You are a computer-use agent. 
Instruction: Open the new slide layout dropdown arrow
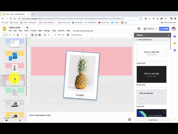pyautogui.click(x=7, y=35)
